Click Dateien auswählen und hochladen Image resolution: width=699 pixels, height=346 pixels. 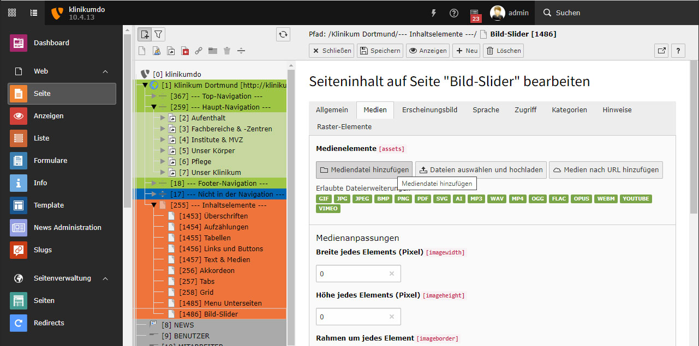(481, 169)
